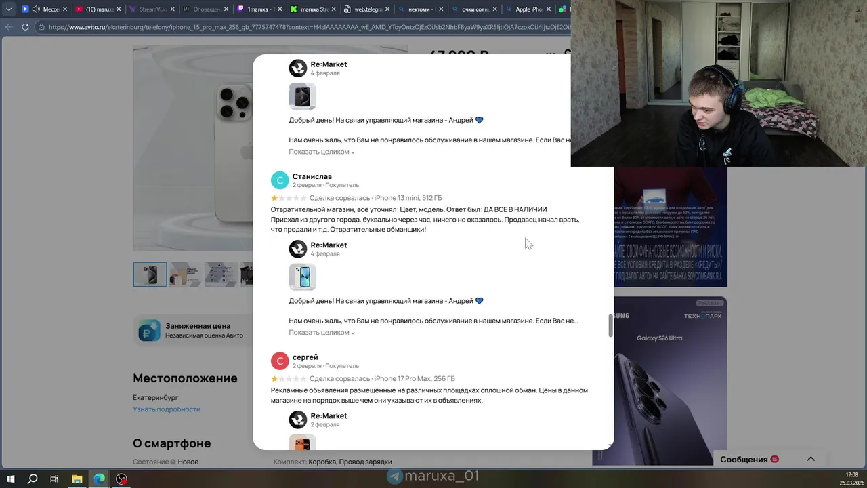Close the Мессенджер tab
The width and height of the screenshot is (867, 488).
pyautogui.click(x=64, y=9)
